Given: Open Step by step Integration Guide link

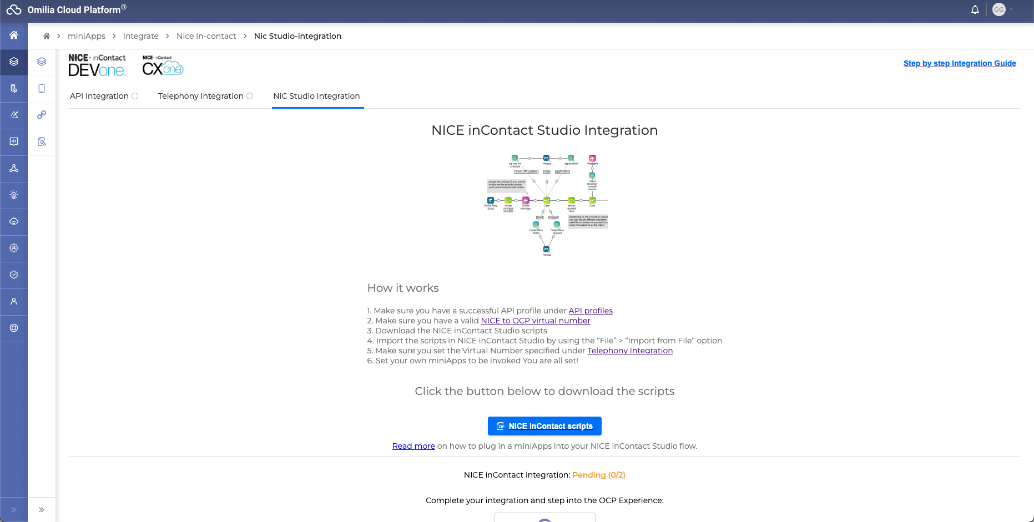Looking at the screenshot, I should pos(959,63).
